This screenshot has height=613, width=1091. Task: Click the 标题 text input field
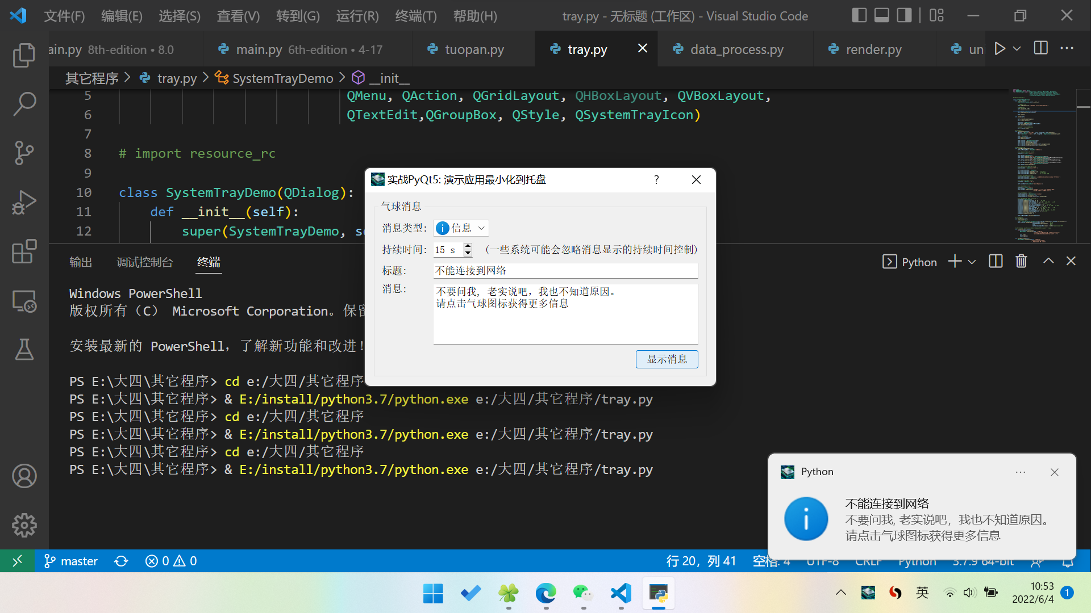(565, 271)
